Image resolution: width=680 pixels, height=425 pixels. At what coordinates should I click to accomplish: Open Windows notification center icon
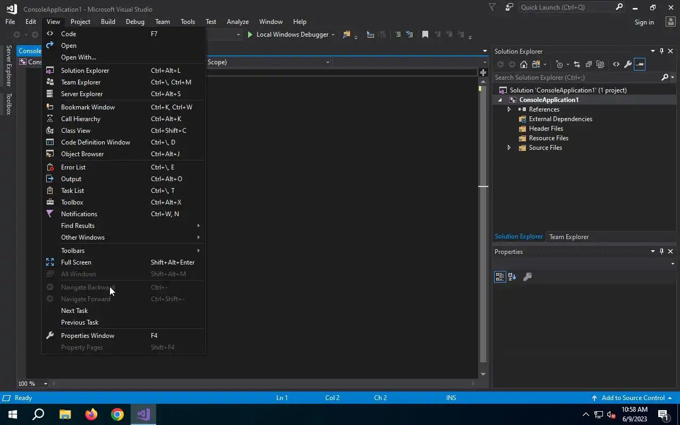pos(663,414)
